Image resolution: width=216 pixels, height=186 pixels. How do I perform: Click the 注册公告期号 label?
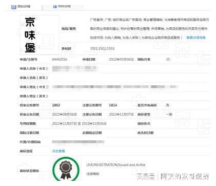point(92,105)
